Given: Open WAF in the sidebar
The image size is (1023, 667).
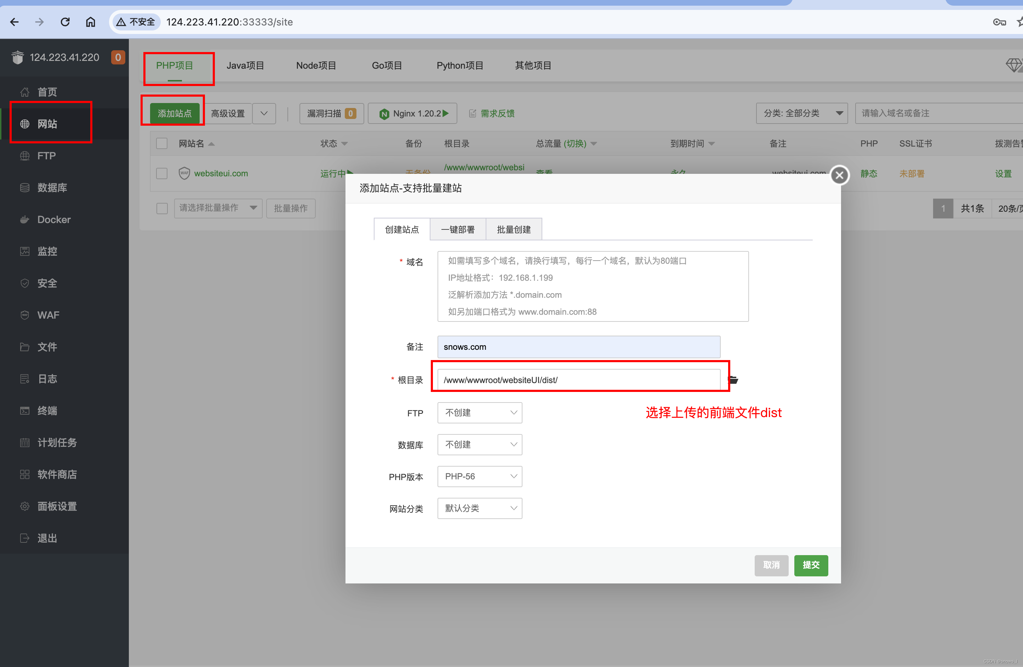Looking at the screenshot, I should 48,315.
